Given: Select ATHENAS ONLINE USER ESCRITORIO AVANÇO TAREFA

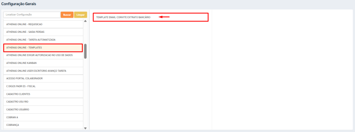Looking at the screenshot, I should pos(43,71).
